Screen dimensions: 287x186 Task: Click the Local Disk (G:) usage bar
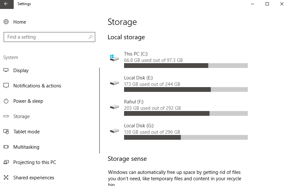186,138
